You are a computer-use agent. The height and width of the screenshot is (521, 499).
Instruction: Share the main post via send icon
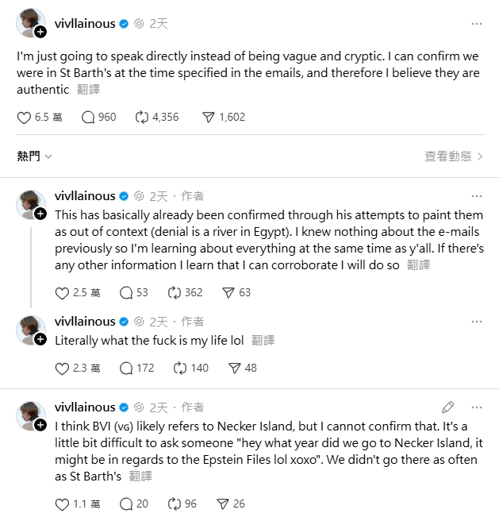pyautogui.click(x=209, y=118)
